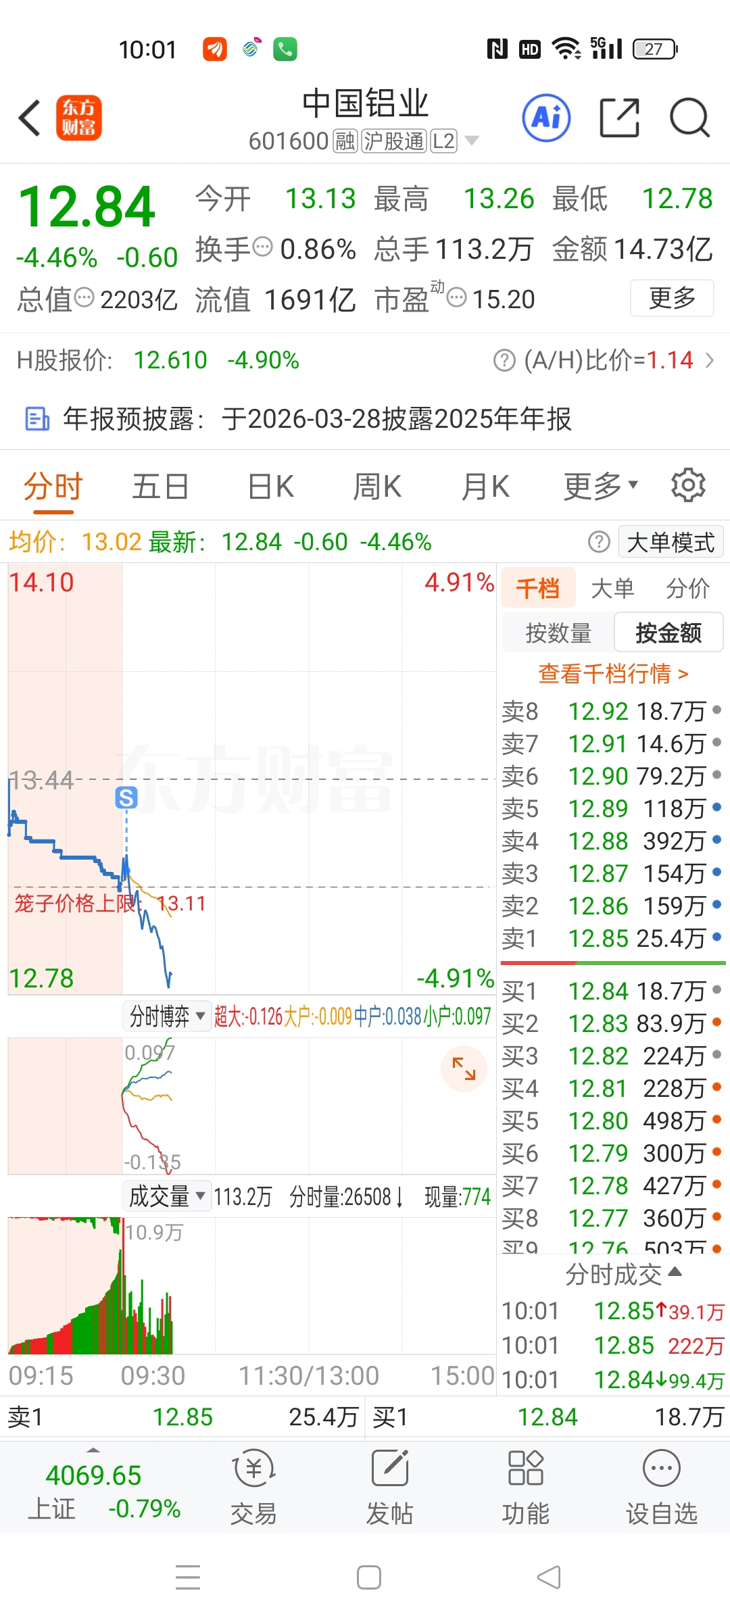The width and height of the screenshot is (730, 1622).
Task: Open 查看千档行情 link
Action: point(612,674)
